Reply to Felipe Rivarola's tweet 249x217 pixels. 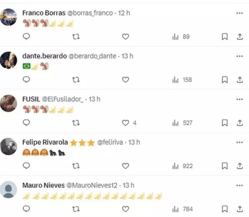26,166
